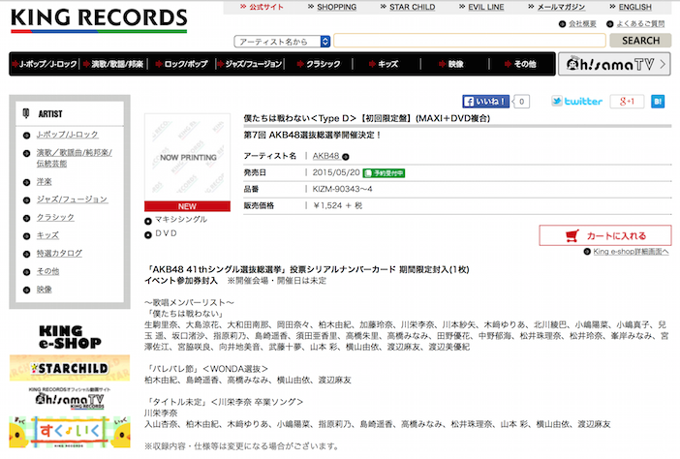Screen dimensions: 680x459
Task: Open the h!sama TV sidebar banner
Action: (70, 398)
